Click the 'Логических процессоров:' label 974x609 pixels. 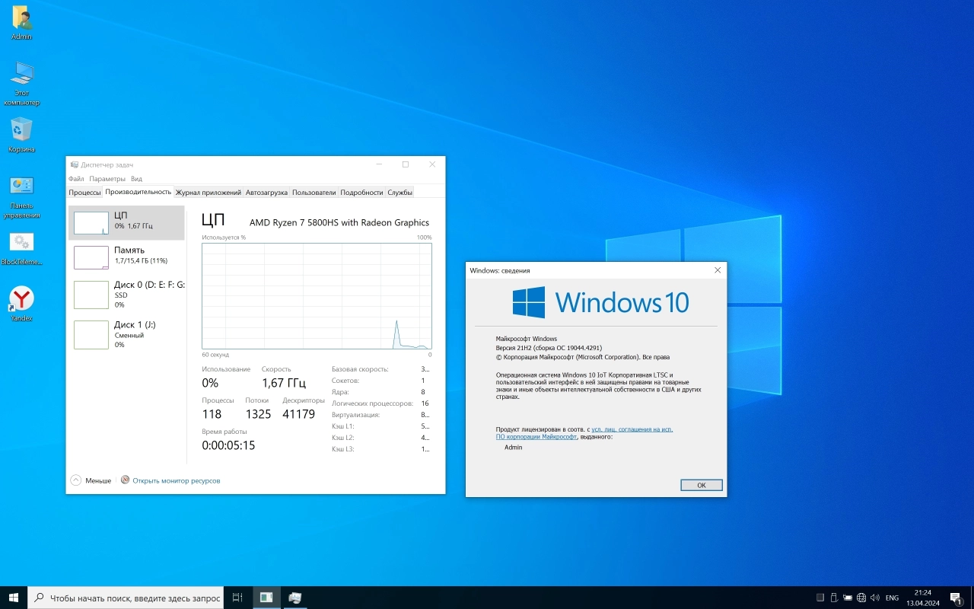pyautogui.click(x=371, y=403)
